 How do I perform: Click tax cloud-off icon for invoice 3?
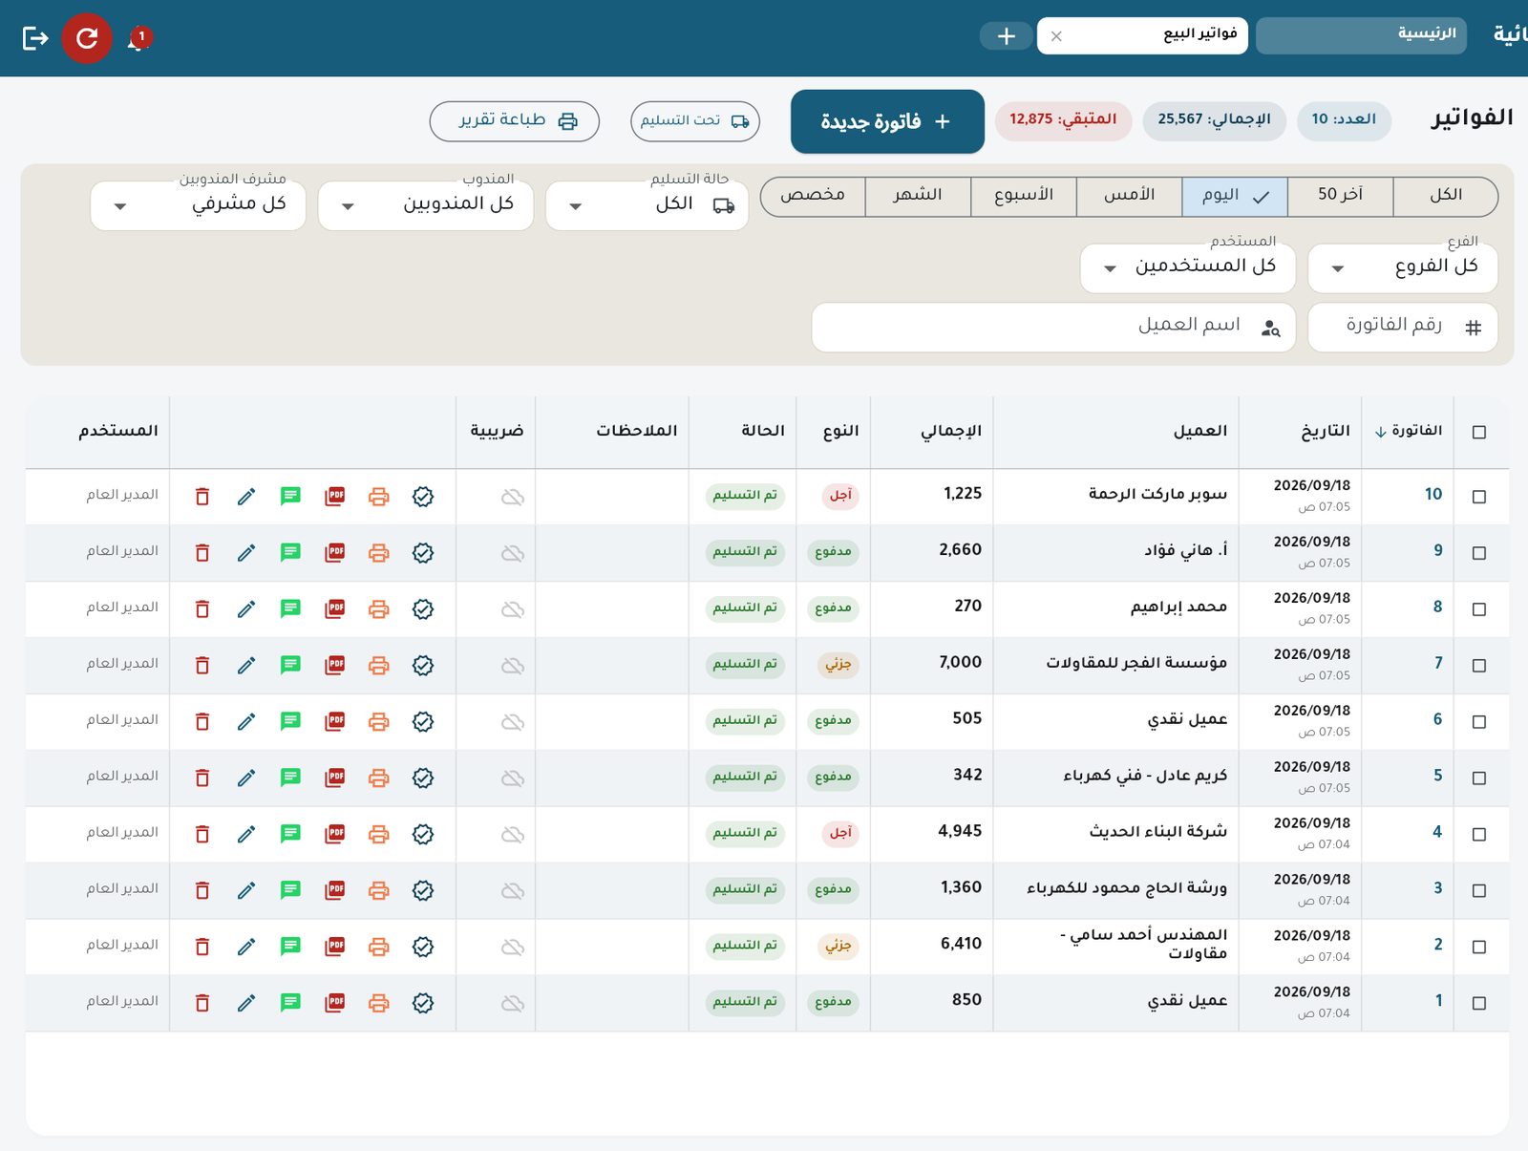[x=513, y=891]
